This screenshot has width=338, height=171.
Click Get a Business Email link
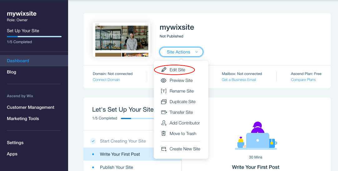[x=239, y=80]
